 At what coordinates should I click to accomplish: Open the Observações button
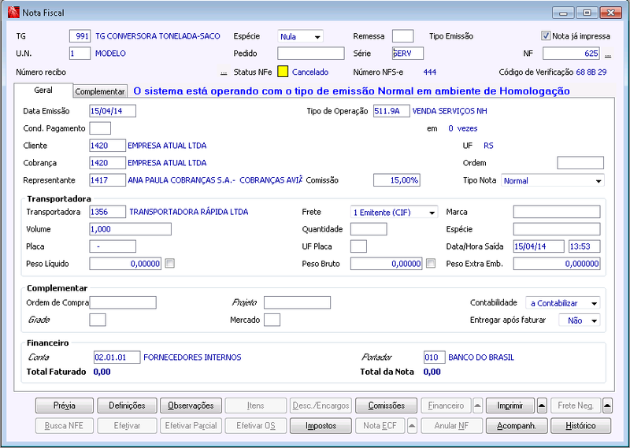click(191, 405)
